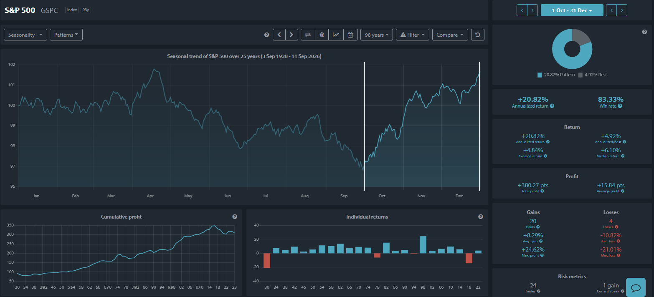This screenshot has height=297, width=654.
Task: Open the chart toolbar help icon
Action: point(266,35)
